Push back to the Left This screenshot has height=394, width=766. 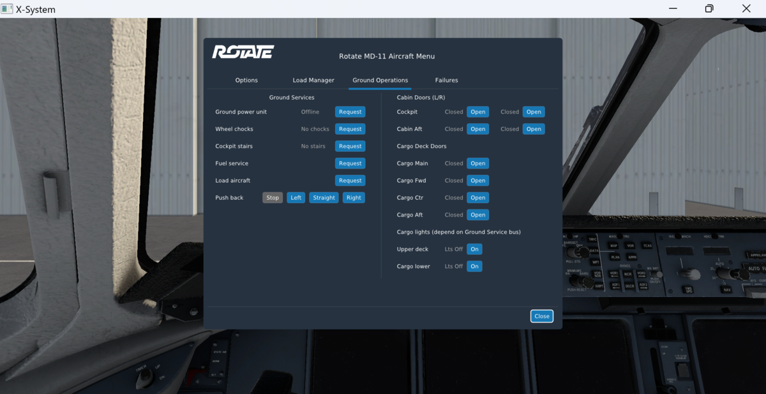pyautogui.click(x=296, y=198)
